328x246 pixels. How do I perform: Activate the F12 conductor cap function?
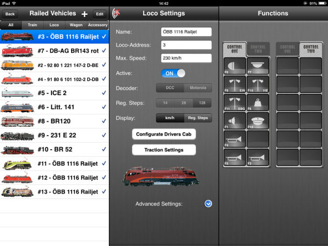[257, 121]
